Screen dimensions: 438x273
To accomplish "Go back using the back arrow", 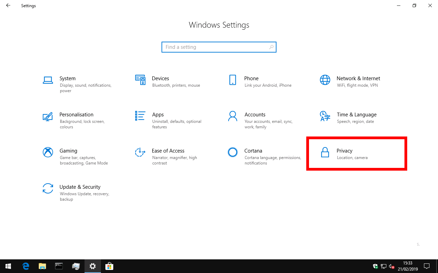I will coord(8,5).
